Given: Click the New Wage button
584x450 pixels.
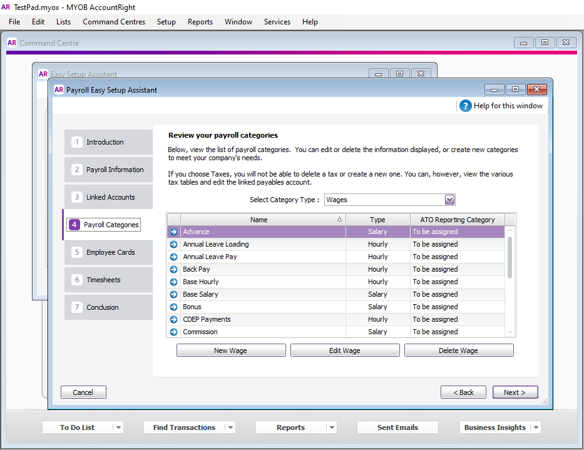Looking at the screenshot, I should 231,350.
